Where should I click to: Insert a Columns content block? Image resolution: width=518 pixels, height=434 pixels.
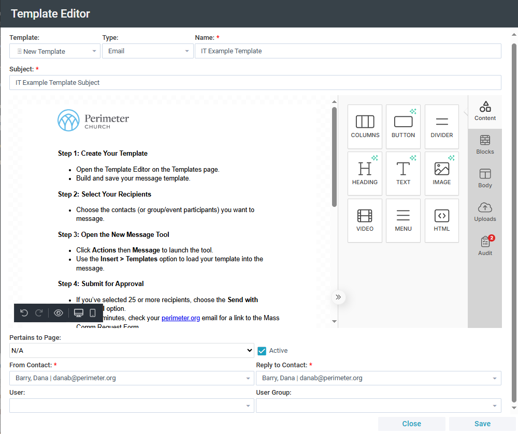[x=365, y=126]
